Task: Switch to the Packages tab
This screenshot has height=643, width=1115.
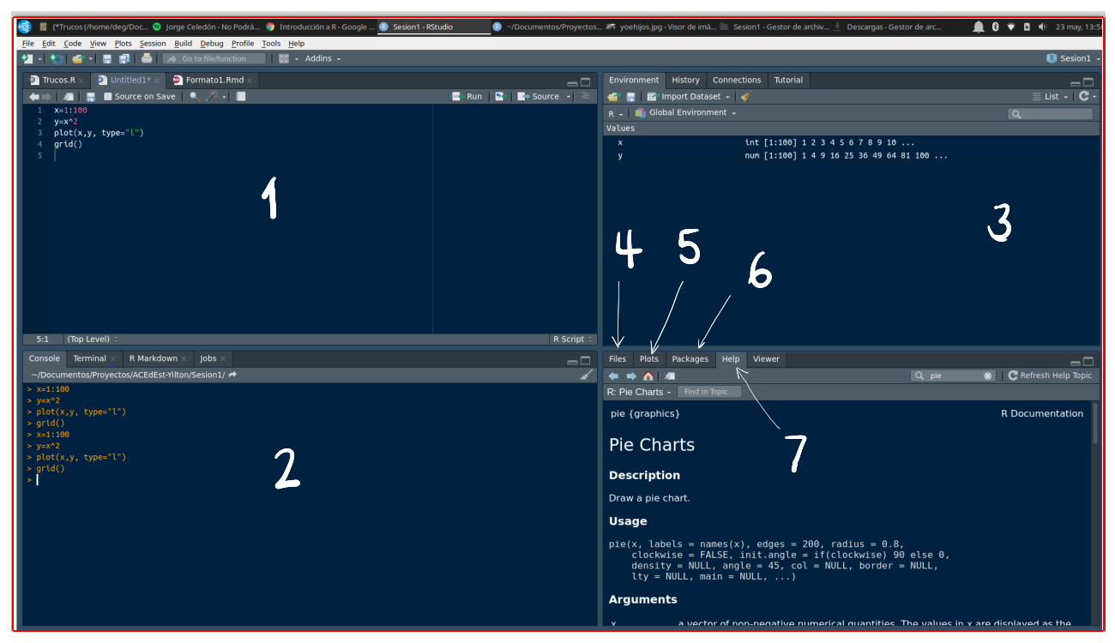Action: (690, 359)
